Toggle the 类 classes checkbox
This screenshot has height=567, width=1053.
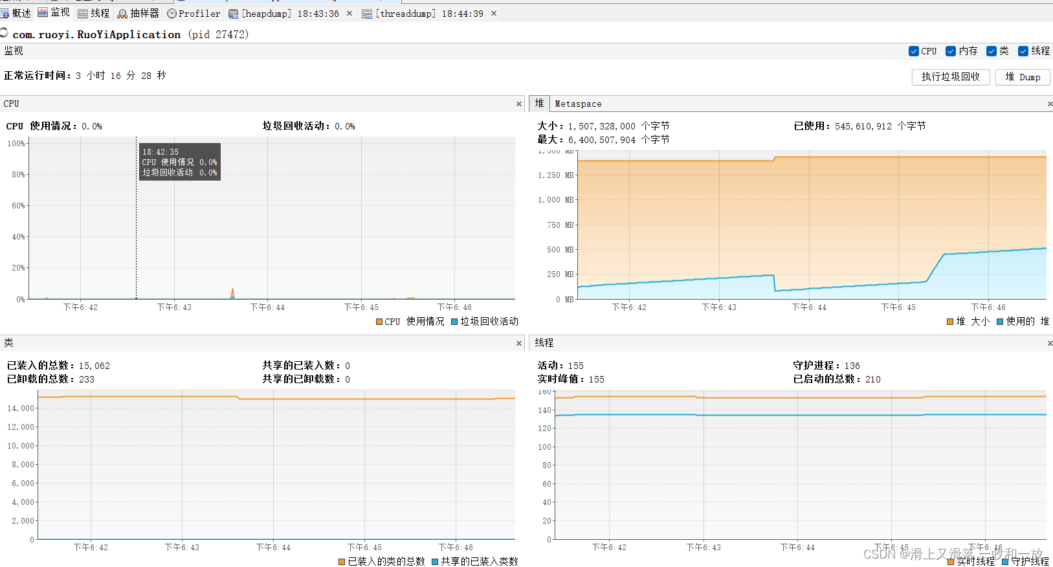pos(992,51)
